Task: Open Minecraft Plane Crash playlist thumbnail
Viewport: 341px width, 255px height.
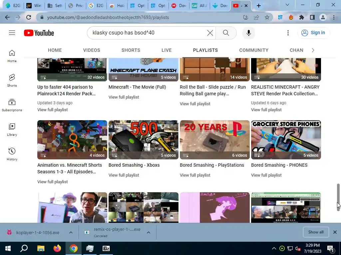Action: [144, 69]
